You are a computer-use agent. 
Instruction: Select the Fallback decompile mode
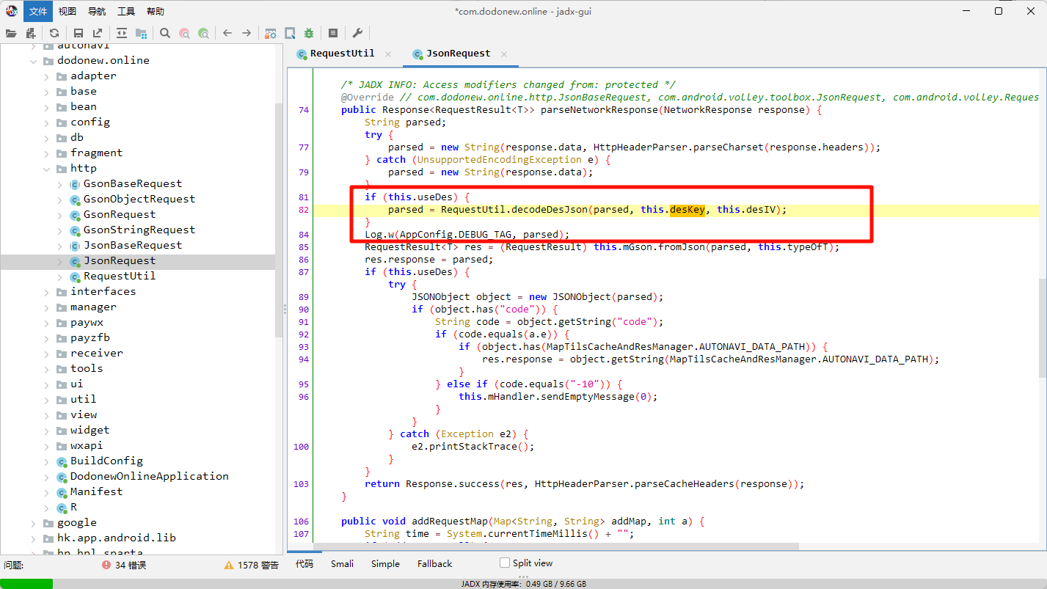tap(434, 563)
